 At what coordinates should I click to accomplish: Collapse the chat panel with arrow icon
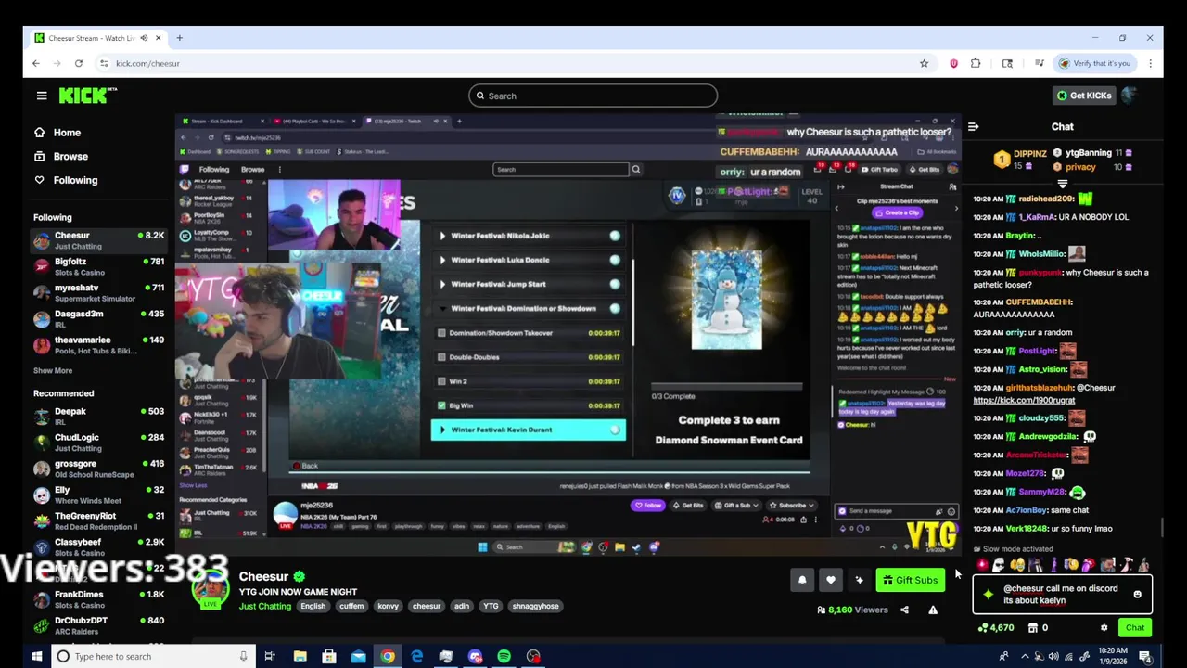click(973, 126)
